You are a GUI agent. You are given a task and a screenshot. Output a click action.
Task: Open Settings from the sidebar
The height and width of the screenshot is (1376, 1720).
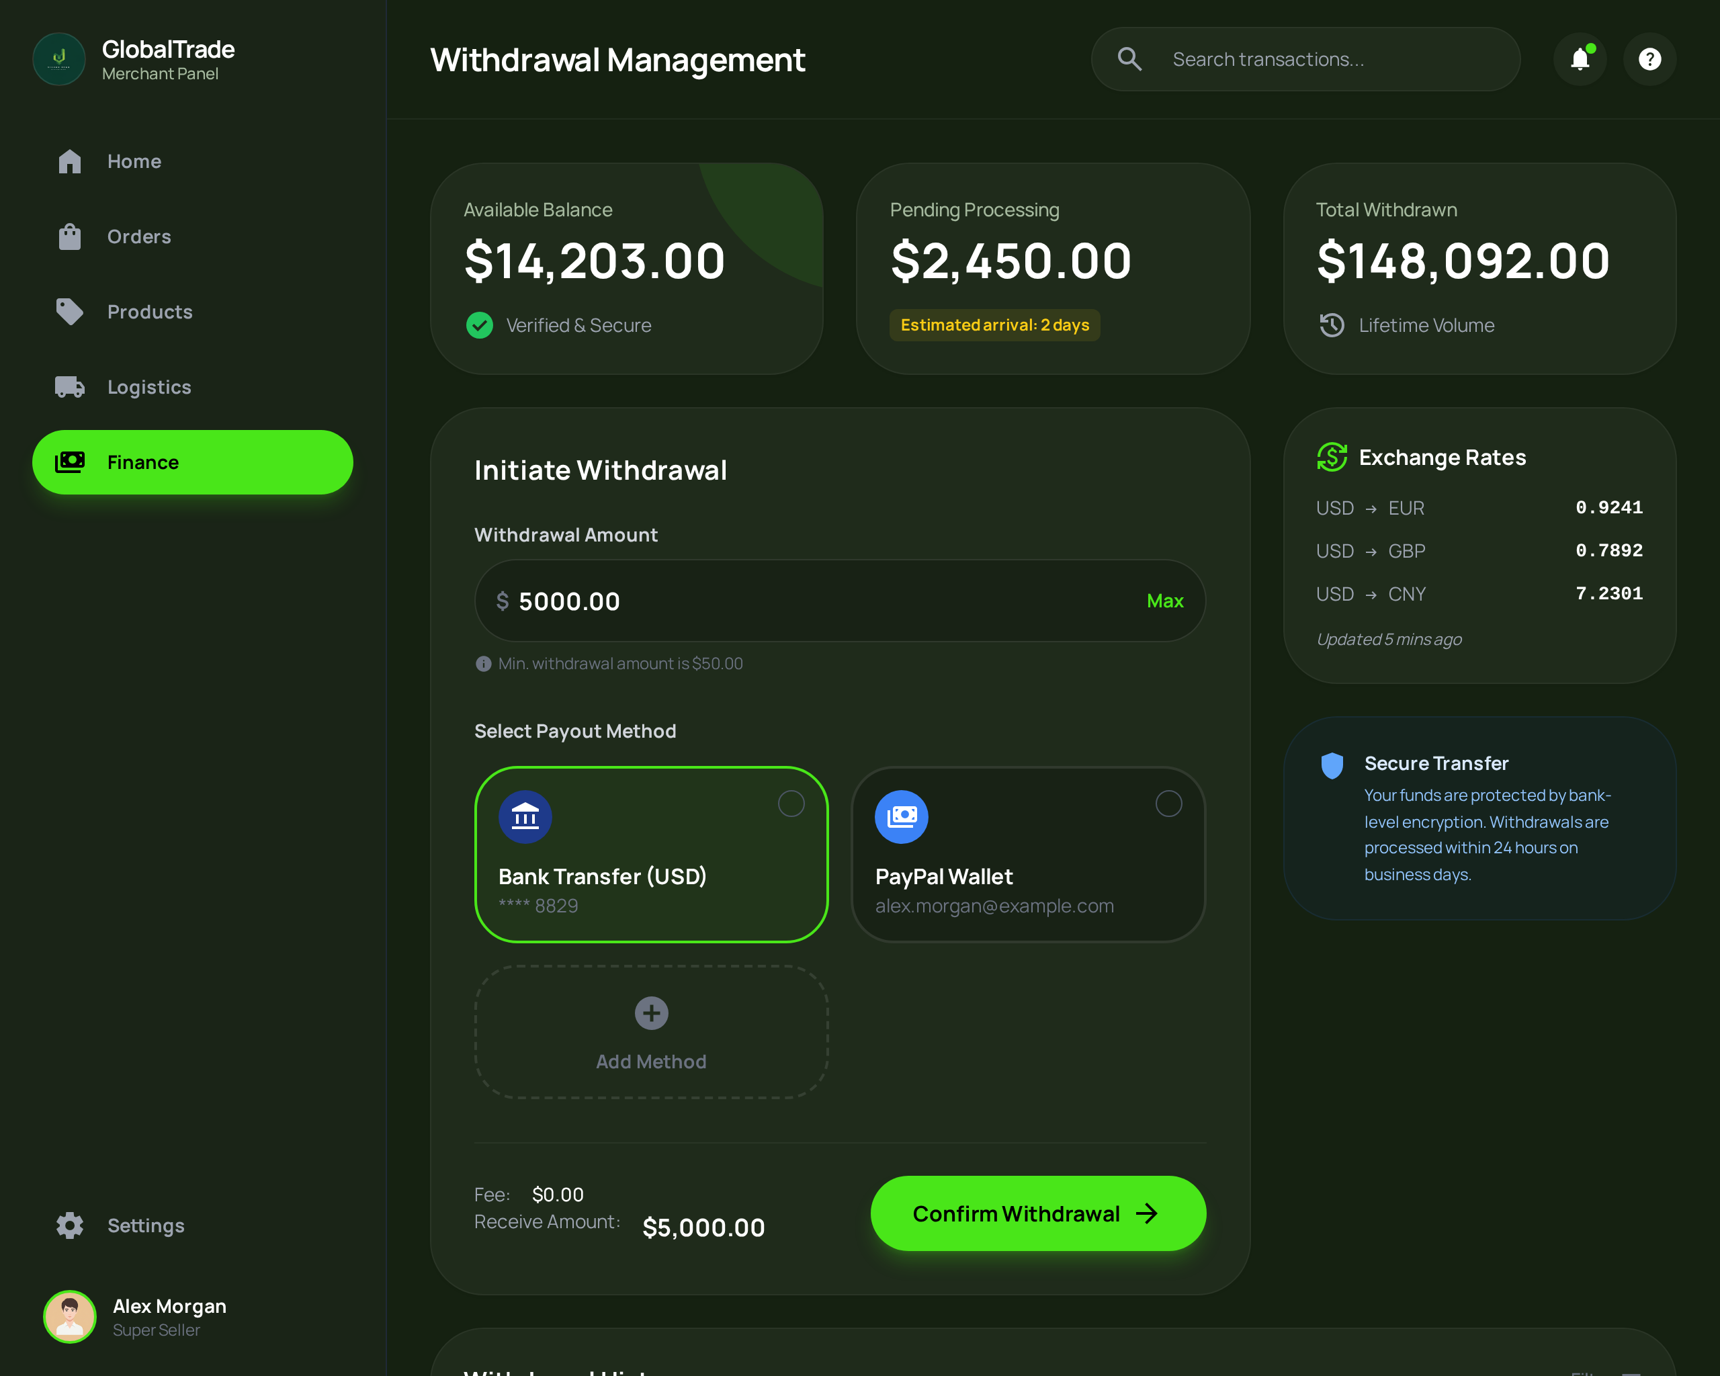145,1225
